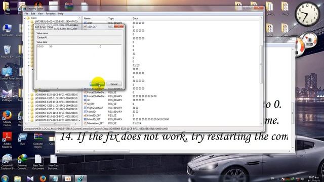The image size is (324, 182).
Task: Expand the {4D36E96B-E325-11CE} registry key
Action: pos(29,102)
